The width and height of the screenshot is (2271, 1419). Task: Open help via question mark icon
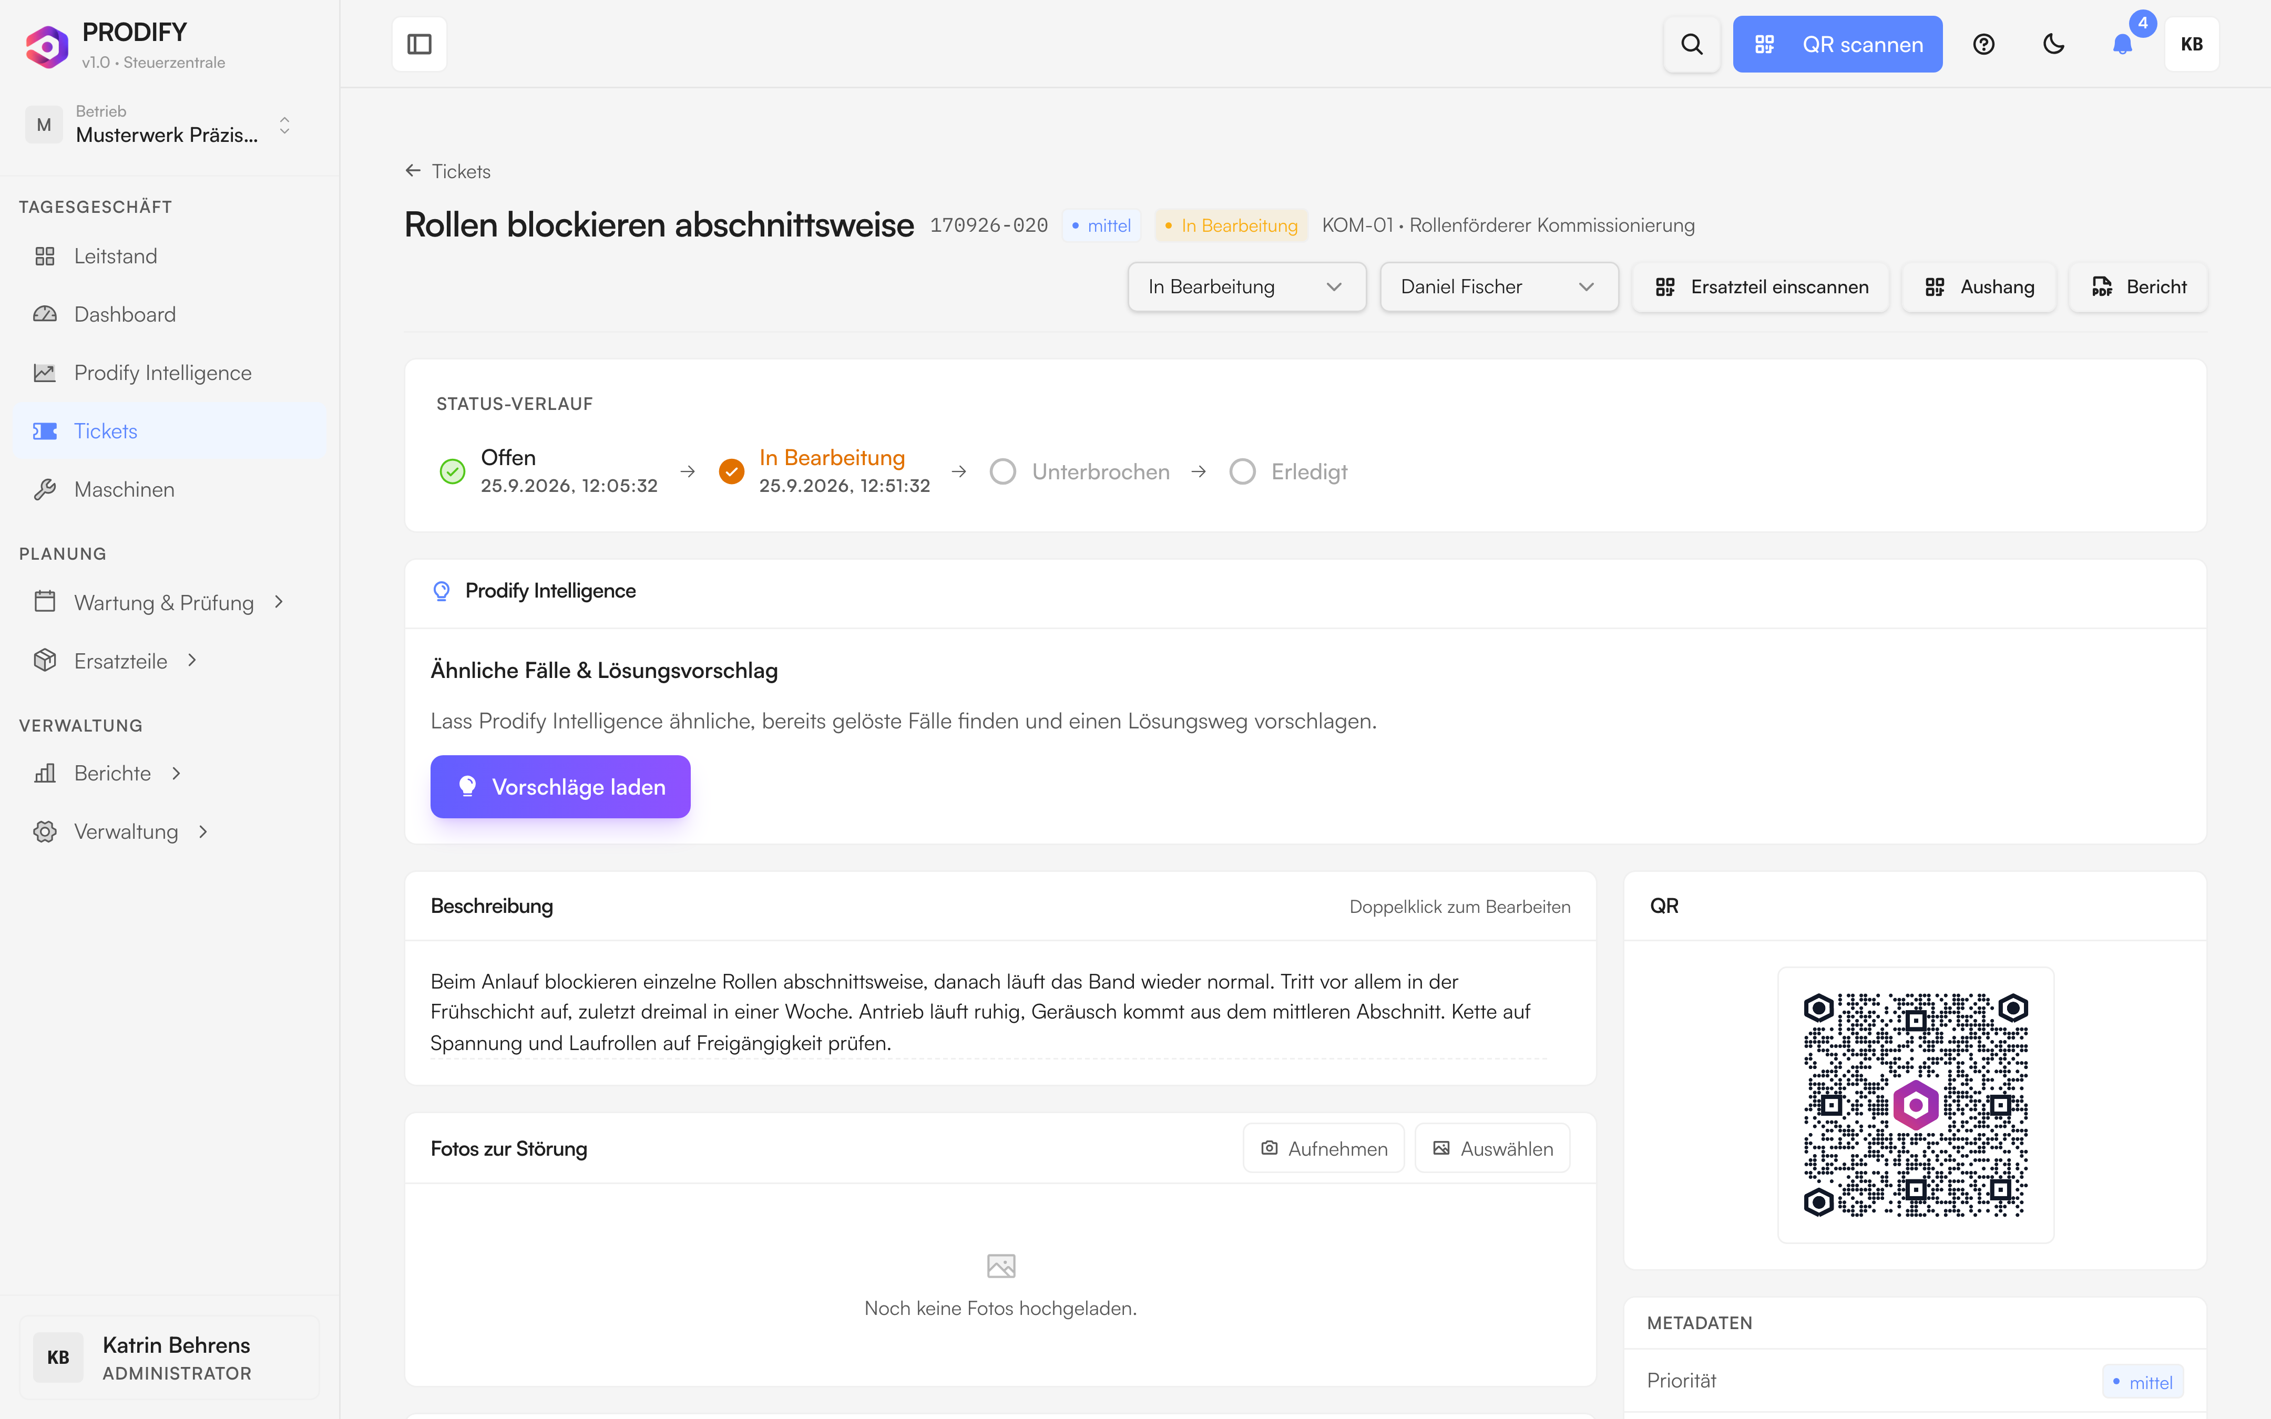tap(1983, 44)
